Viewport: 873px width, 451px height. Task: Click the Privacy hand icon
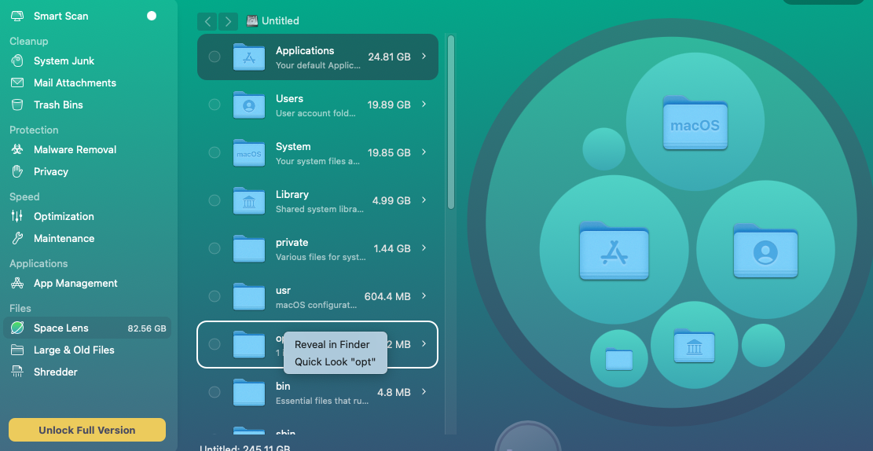click(17, 171)
